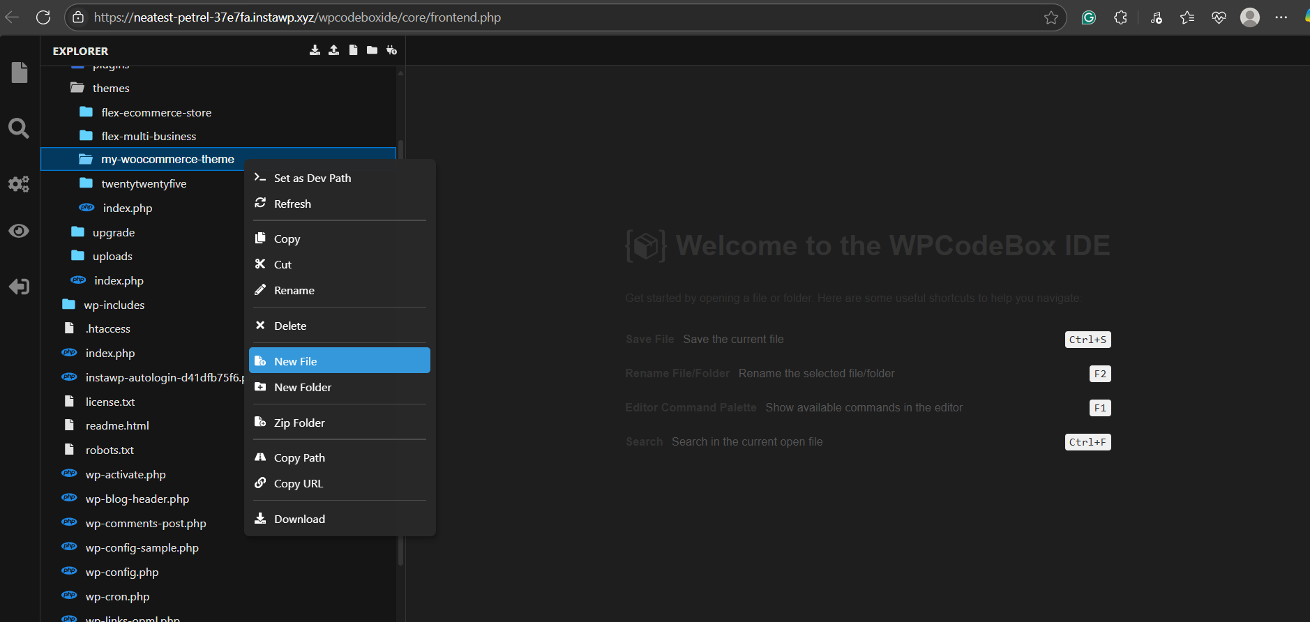The image size is (1310, 622).
Task: Open browser Settings and more menu
Action: [x=1281, y=17]
